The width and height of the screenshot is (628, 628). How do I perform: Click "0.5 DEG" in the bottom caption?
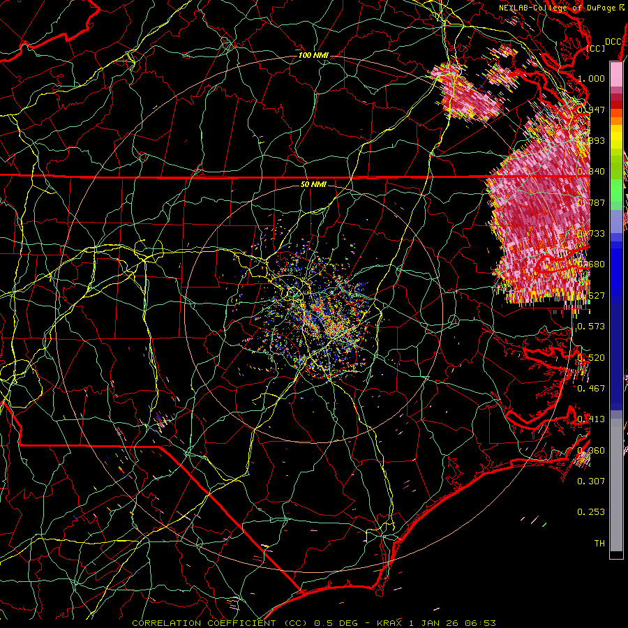point(338,623)
